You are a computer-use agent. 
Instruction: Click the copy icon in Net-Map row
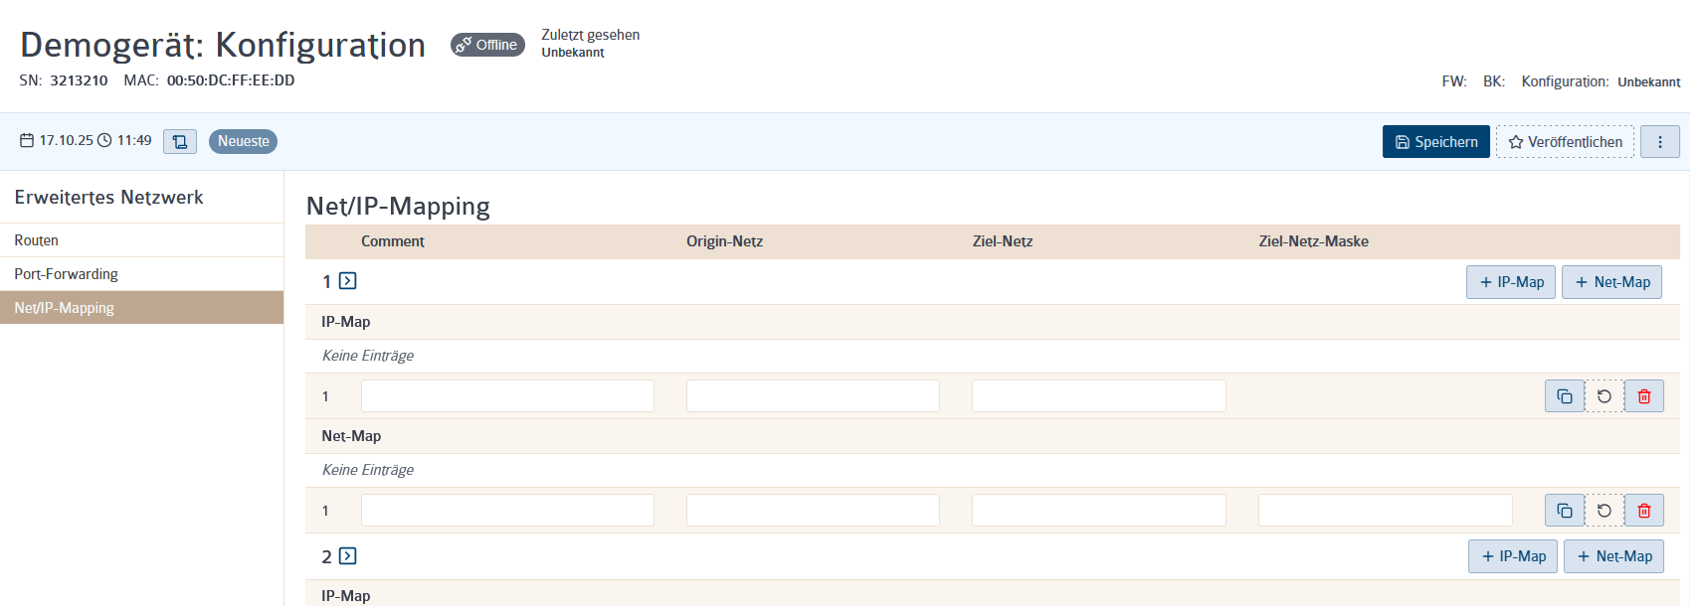1565,511
